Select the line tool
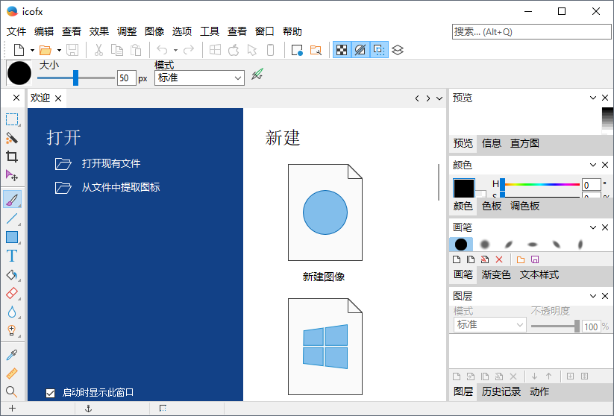 click(12, 218)
